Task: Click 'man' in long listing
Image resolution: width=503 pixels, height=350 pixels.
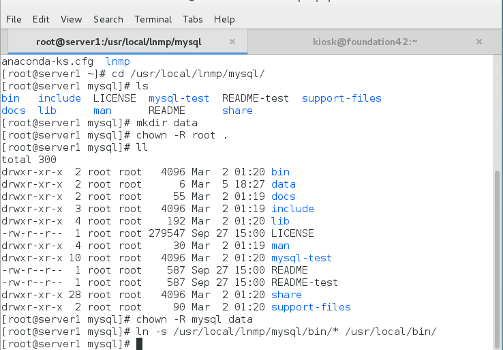Action: tap(280, 246)
